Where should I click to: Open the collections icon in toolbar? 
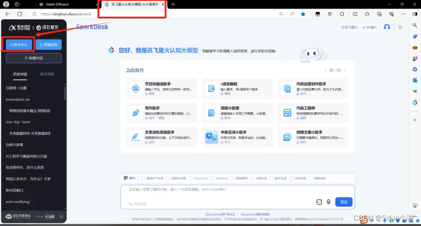point(379,14)
